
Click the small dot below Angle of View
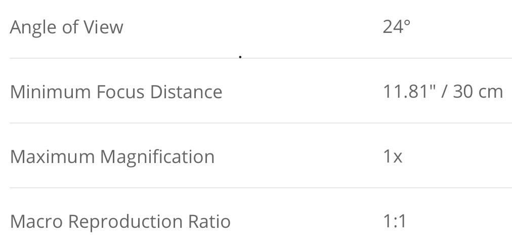coord(240,57)
